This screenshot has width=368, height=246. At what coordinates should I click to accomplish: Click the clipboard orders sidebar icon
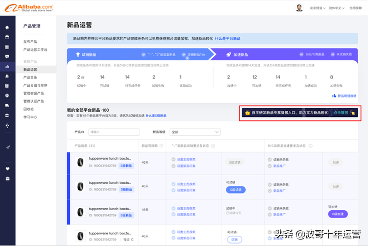(7, 86)
